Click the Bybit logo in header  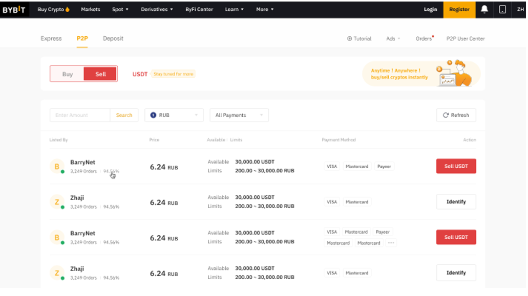pos(13,9)
